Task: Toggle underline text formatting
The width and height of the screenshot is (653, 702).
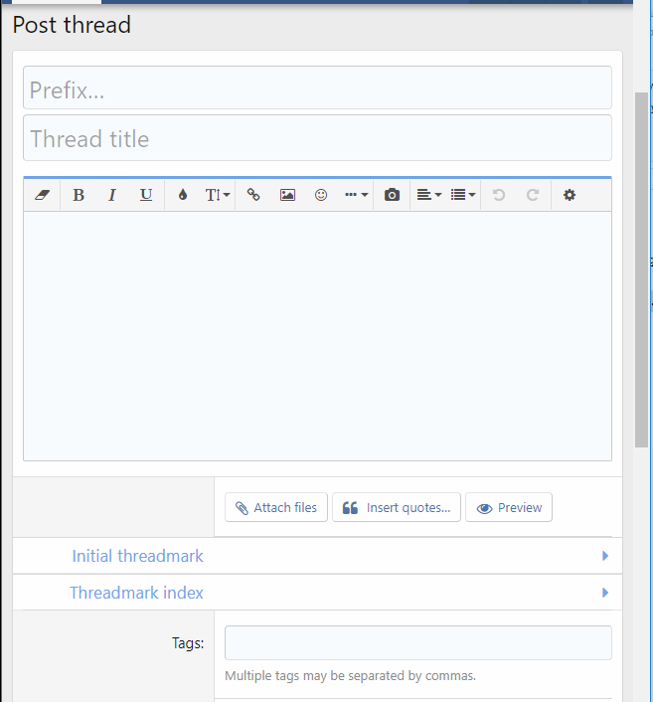Action: tap(146, 195)
